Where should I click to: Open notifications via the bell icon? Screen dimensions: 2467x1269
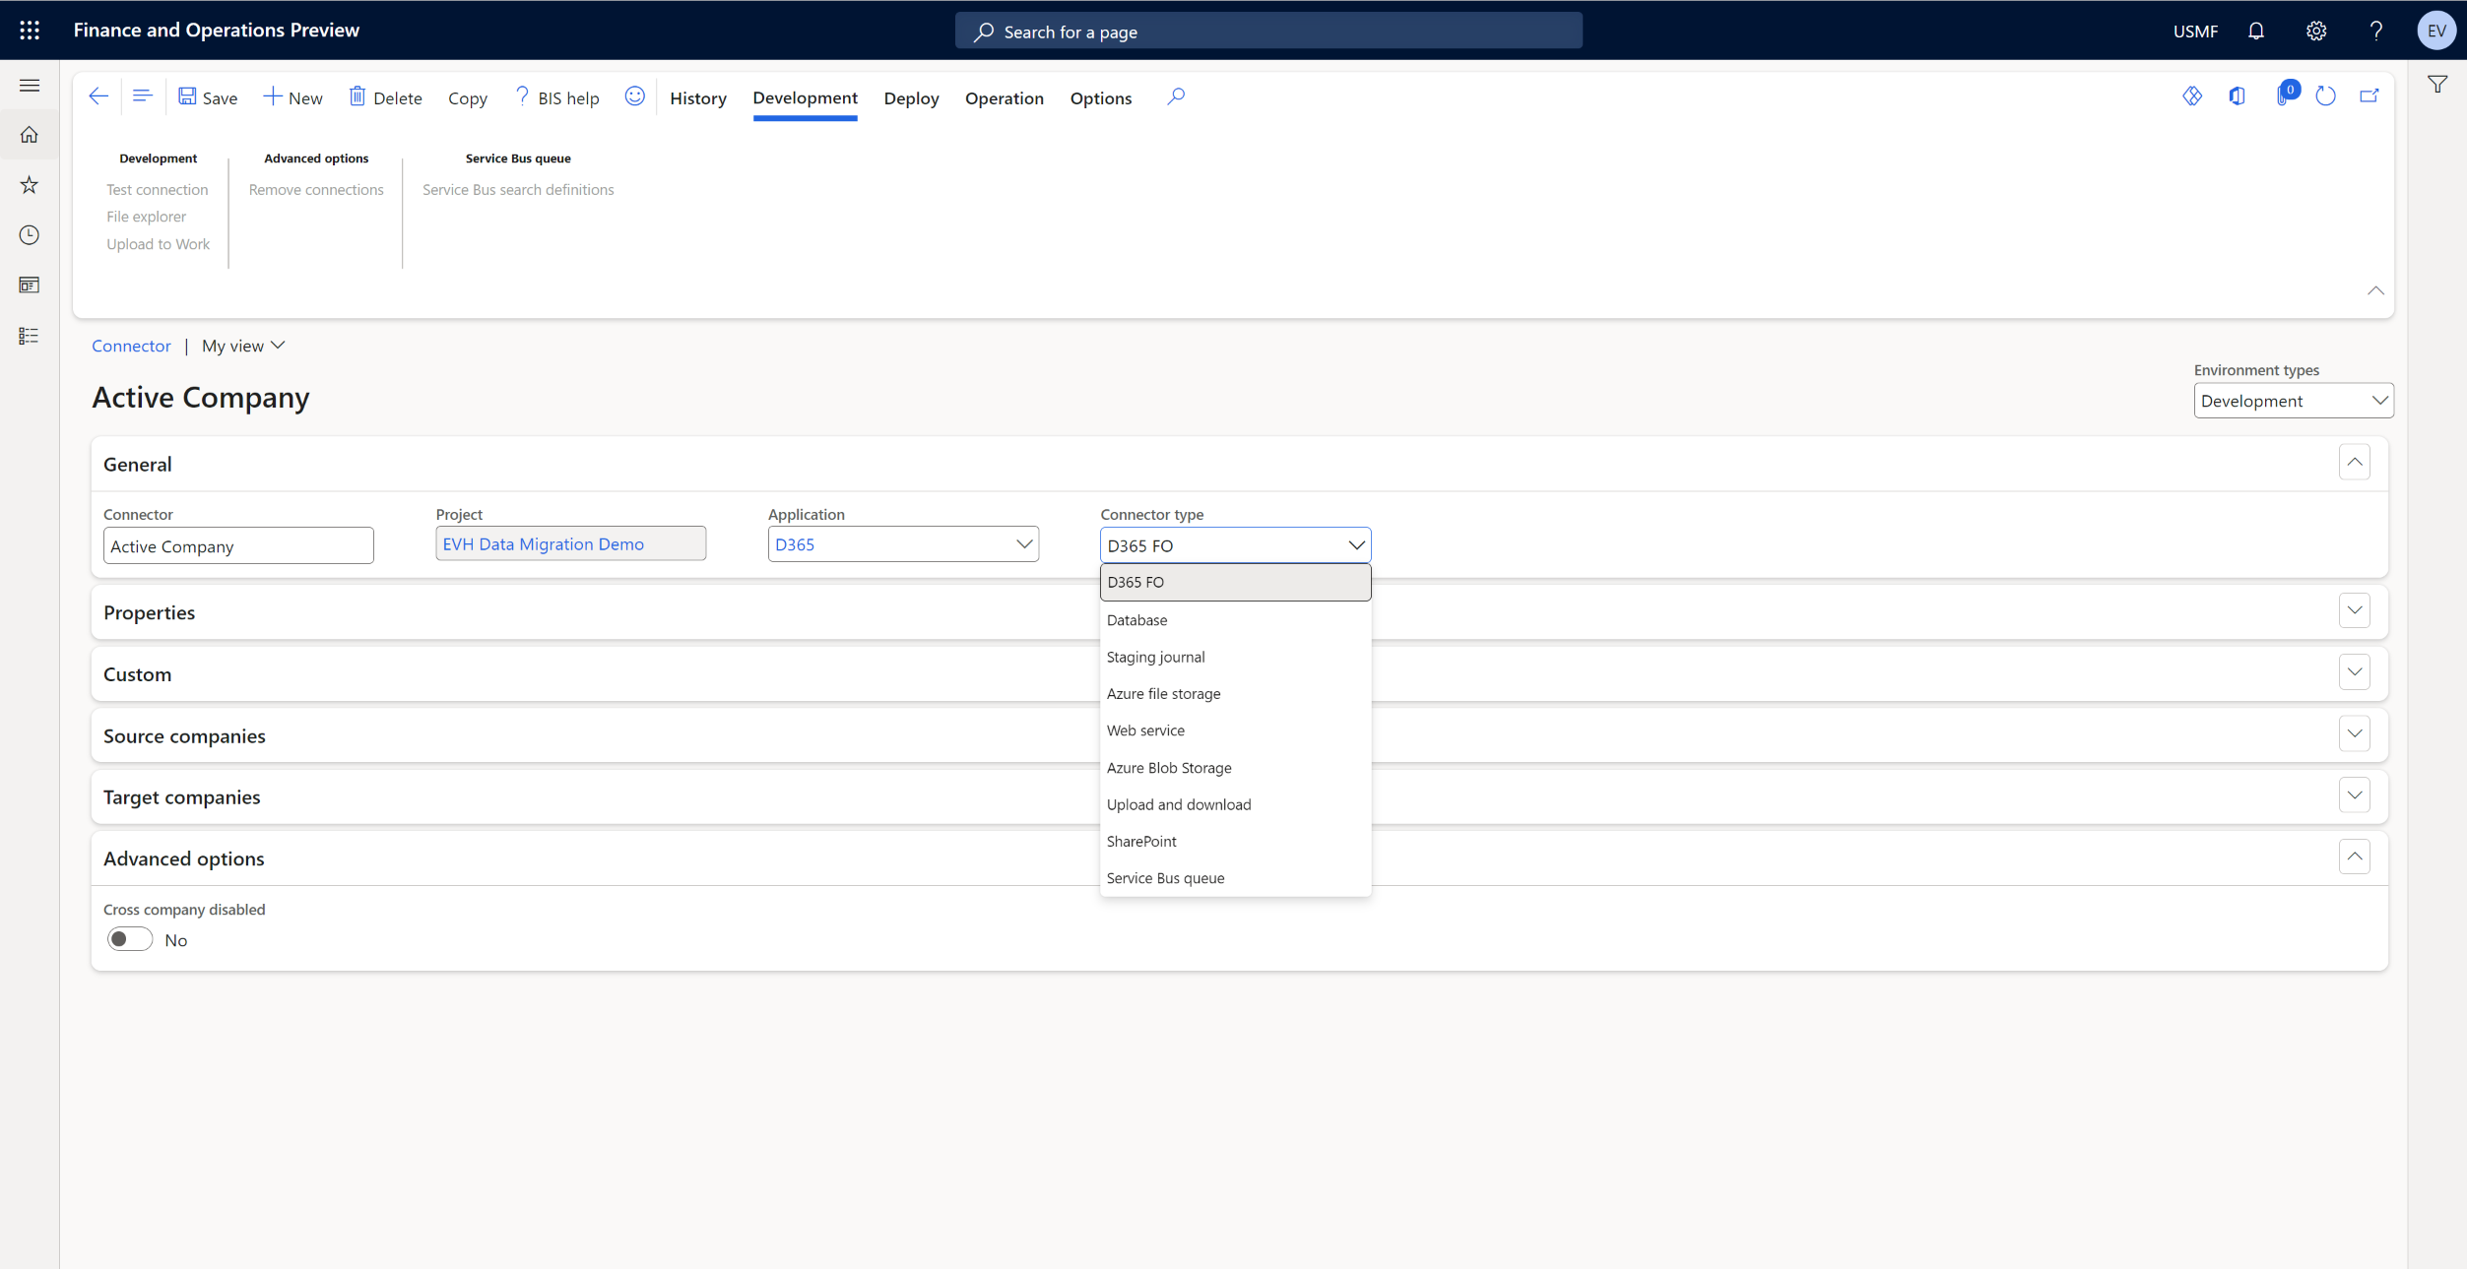pyautogui.click(x=2256, y=31)
